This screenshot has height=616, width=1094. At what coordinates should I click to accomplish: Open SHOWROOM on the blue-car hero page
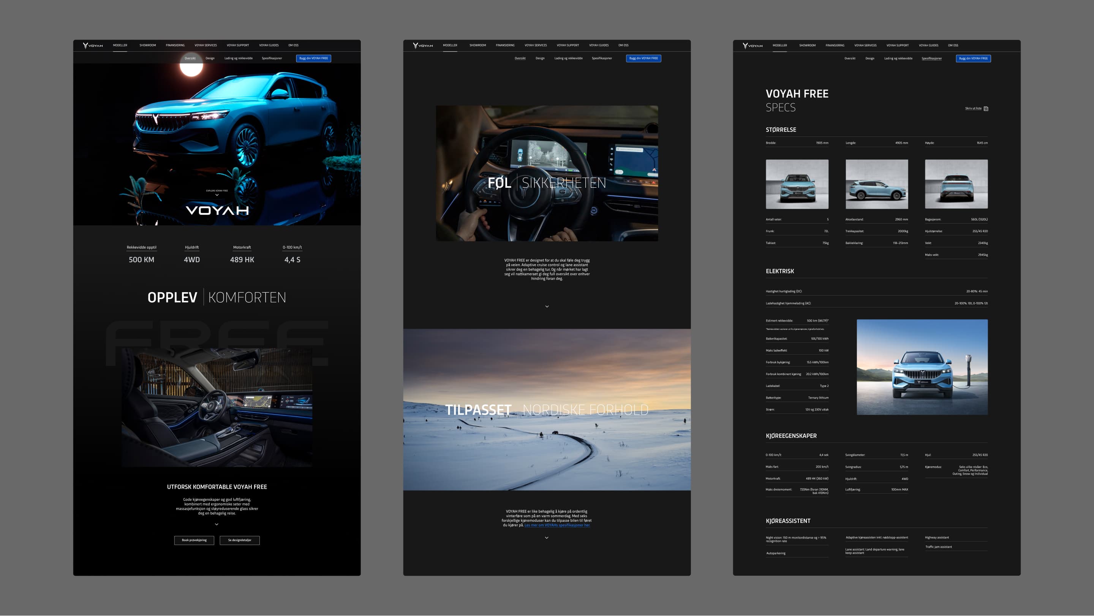(x=148, y=46)
